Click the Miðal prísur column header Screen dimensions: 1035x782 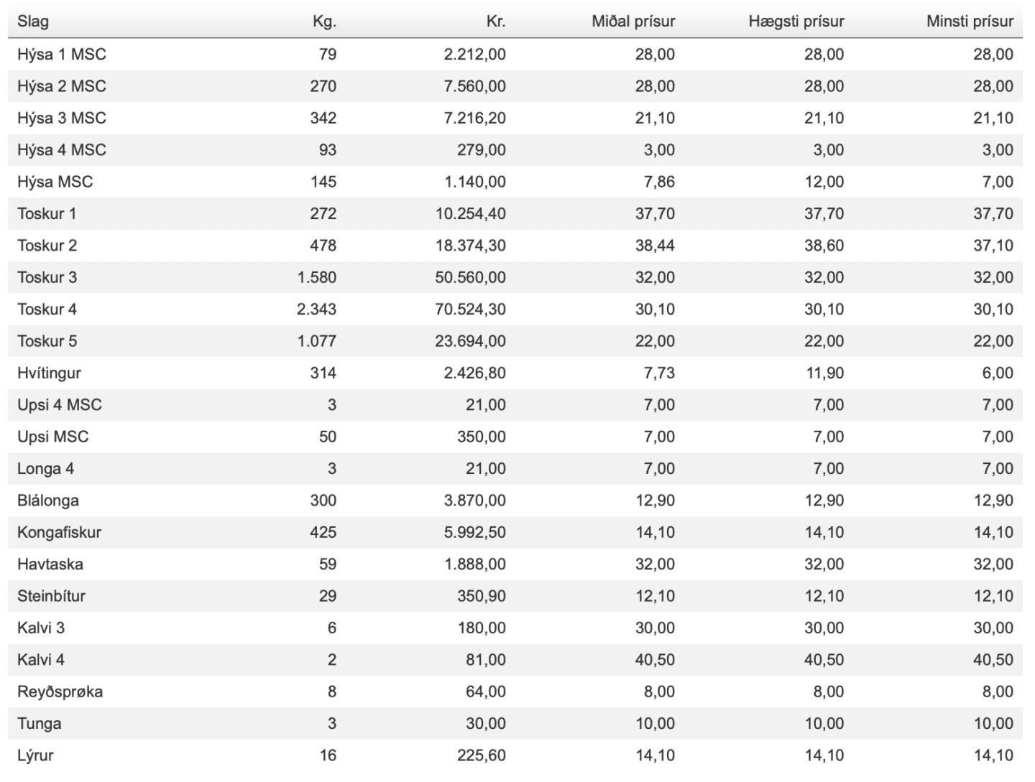633,22
